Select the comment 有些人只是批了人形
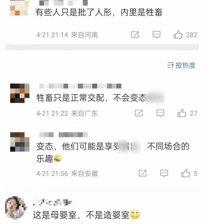Screen dimensions: 204x224 99,12
